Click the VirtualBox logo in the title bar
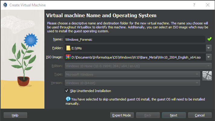Screen dimensions: 215x121 [x=5, y=5]
